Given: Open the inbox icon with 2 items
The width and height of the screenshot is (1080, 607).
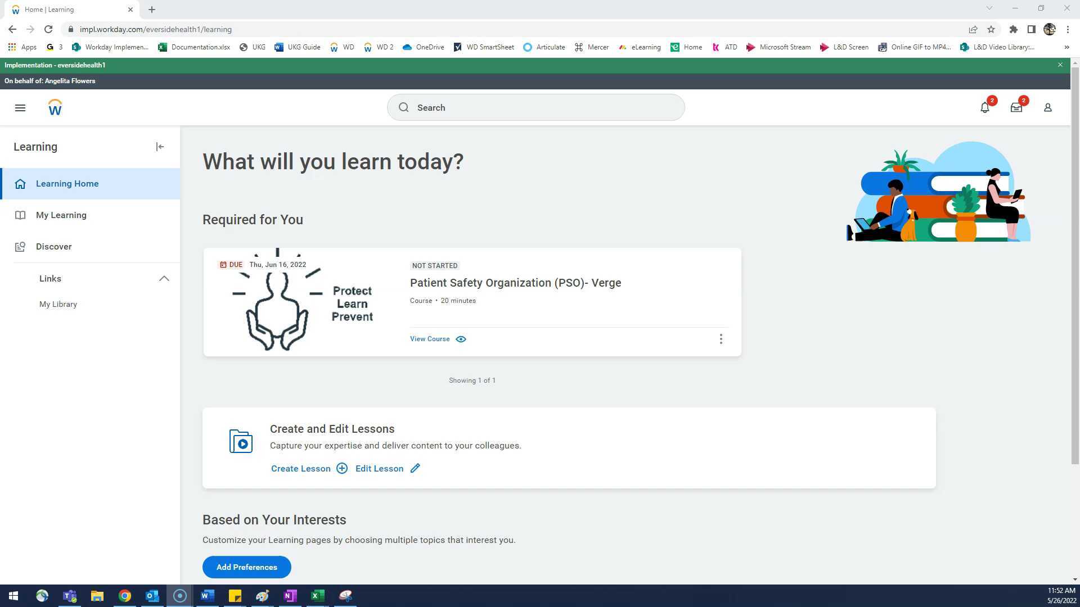Looking at the screenshot, I should pyautogui.click(x=1016, y=107).
